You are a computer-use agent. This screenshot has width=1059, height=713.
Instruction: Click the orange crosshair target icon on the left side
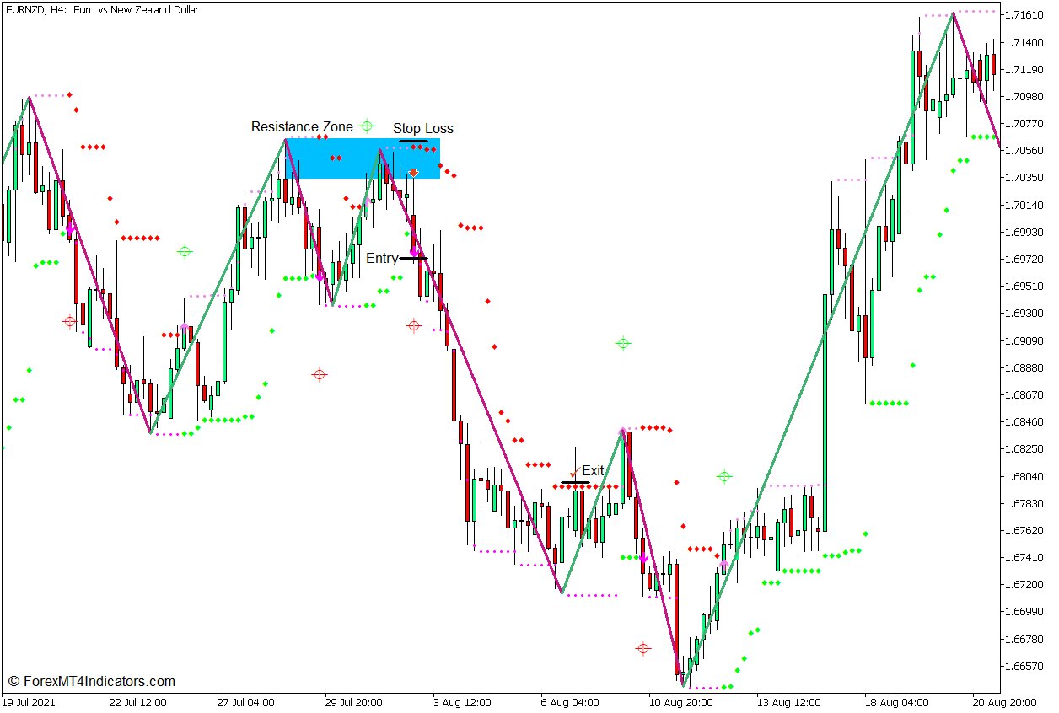[68, 320]
